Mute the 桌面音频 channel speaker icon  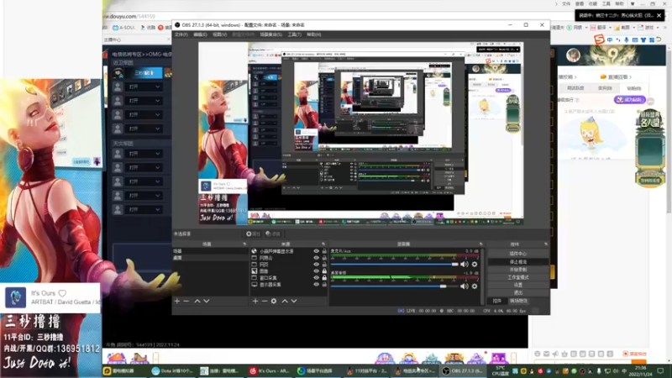[465, 286]
